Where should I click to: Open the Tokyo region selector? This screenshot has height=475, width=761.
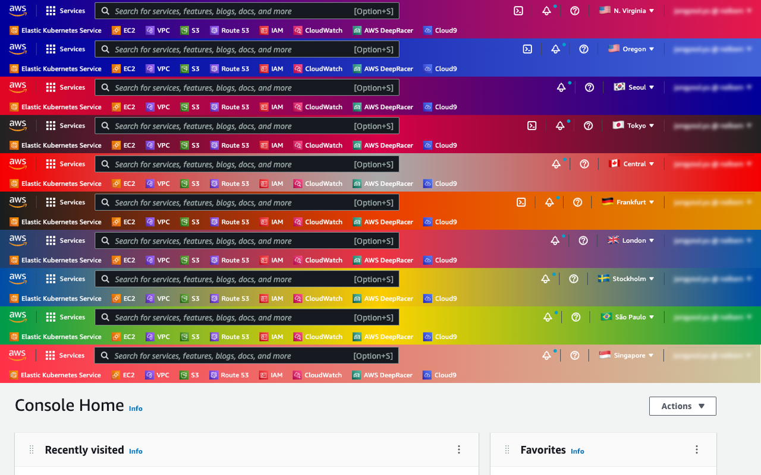point(633,125)
